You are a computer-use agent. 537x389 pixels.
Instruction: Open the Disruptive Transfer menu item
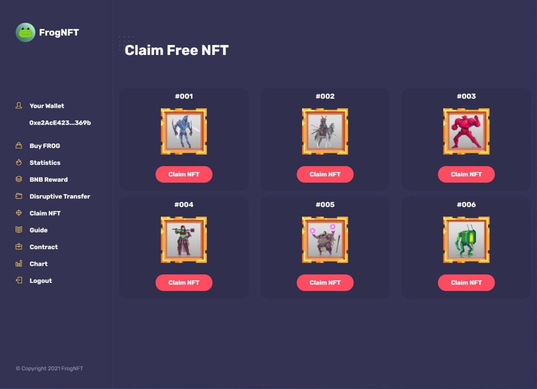(60, 196)
